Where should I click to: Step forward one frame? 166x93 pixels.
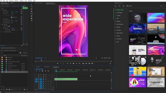coord(77,64)
